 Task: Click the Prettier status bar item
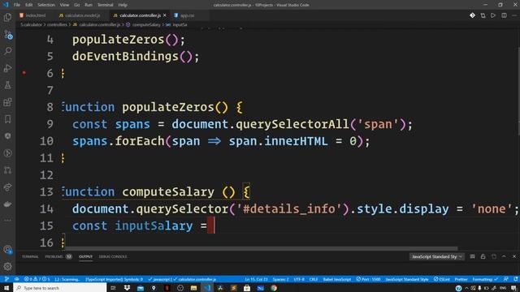click(461, 279)
